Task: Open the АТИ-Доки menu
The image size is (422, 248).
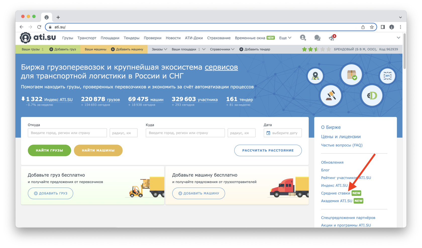Action: point(194,38)
